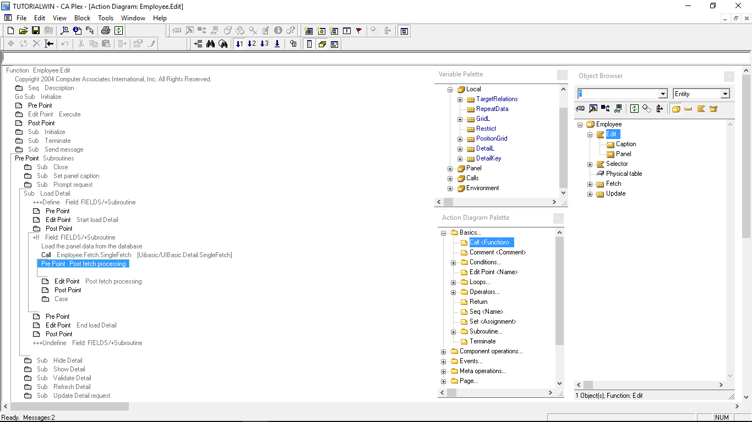Open the Entity type dropdown in Object Browser
The image size is (752, 422).
point(724,93)
